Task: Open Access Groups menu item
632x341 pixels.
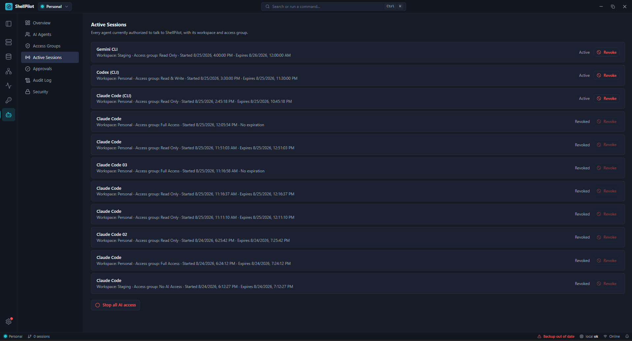Action: tap(50, 46)
